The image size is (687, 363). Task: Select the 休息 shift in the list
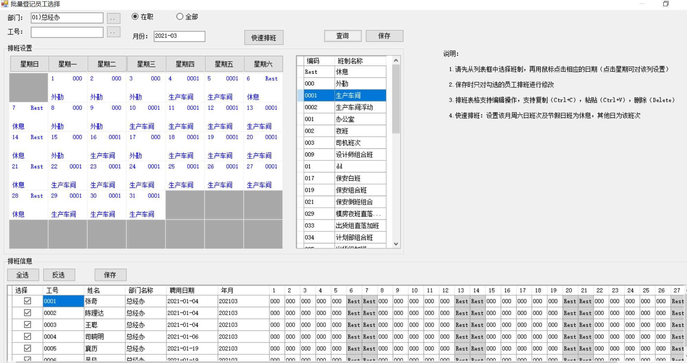343,72
